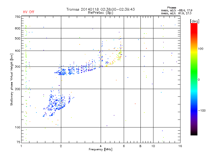
Task: Click the x-axis tick label '2'
Action: coord(61,146)
